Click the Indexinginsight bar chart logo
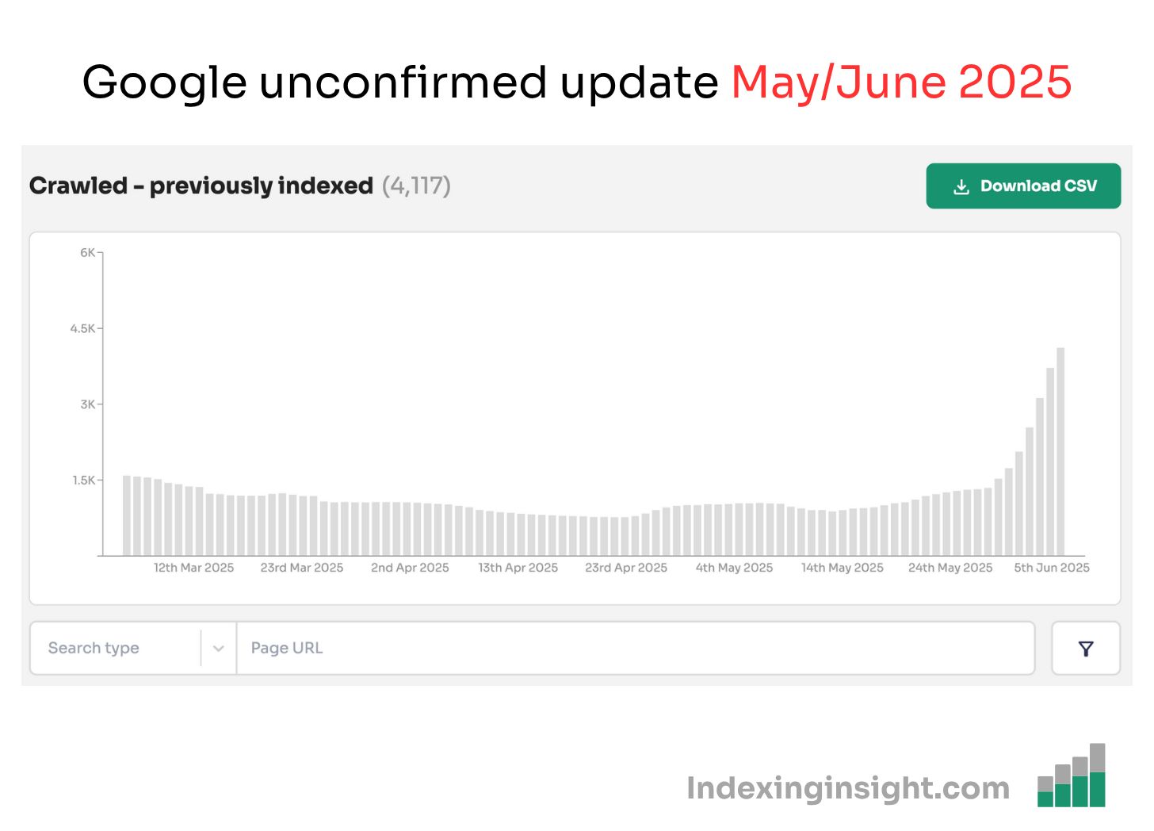This screenshot has height=831, width=1154. [x=1072, y=775]
